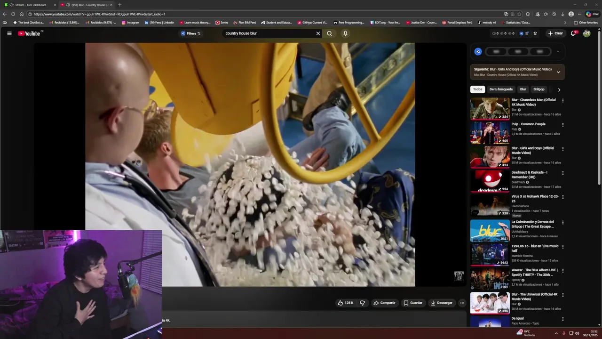Open the notifications bell
The image size is (602, 339).
point(573,33)
